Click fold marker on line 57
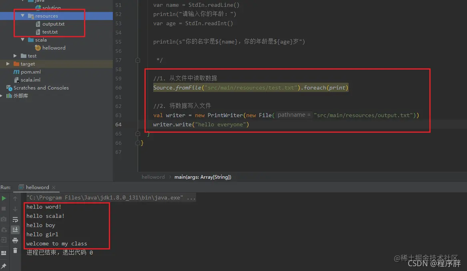 tap(138, 60)
